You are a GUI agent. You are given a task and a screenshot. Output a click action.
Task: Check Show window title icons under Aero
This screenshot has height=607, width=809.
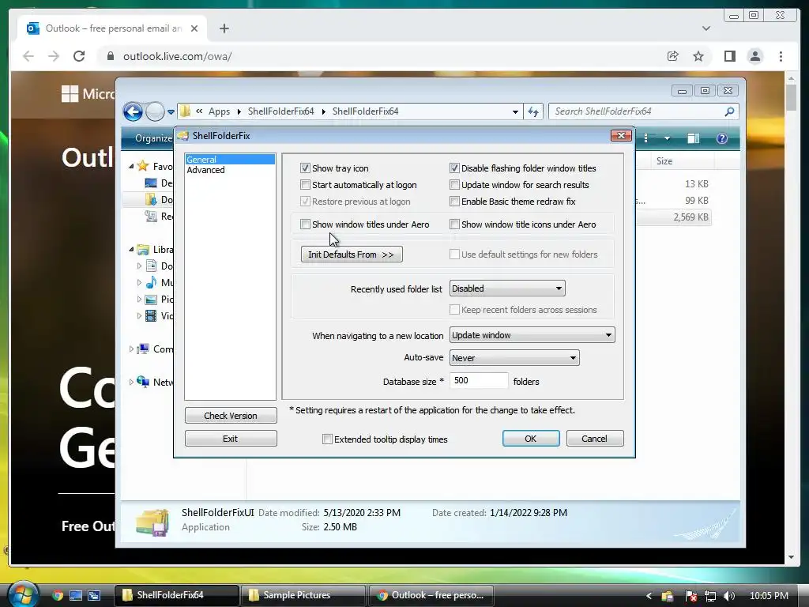[454, 224]
